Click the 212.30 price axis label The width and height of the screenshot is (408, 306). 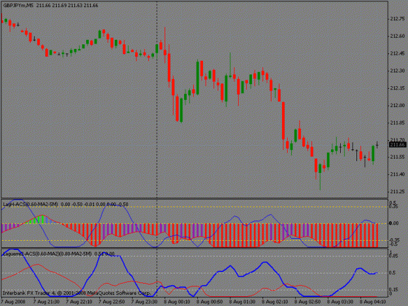tap(398, 70)
